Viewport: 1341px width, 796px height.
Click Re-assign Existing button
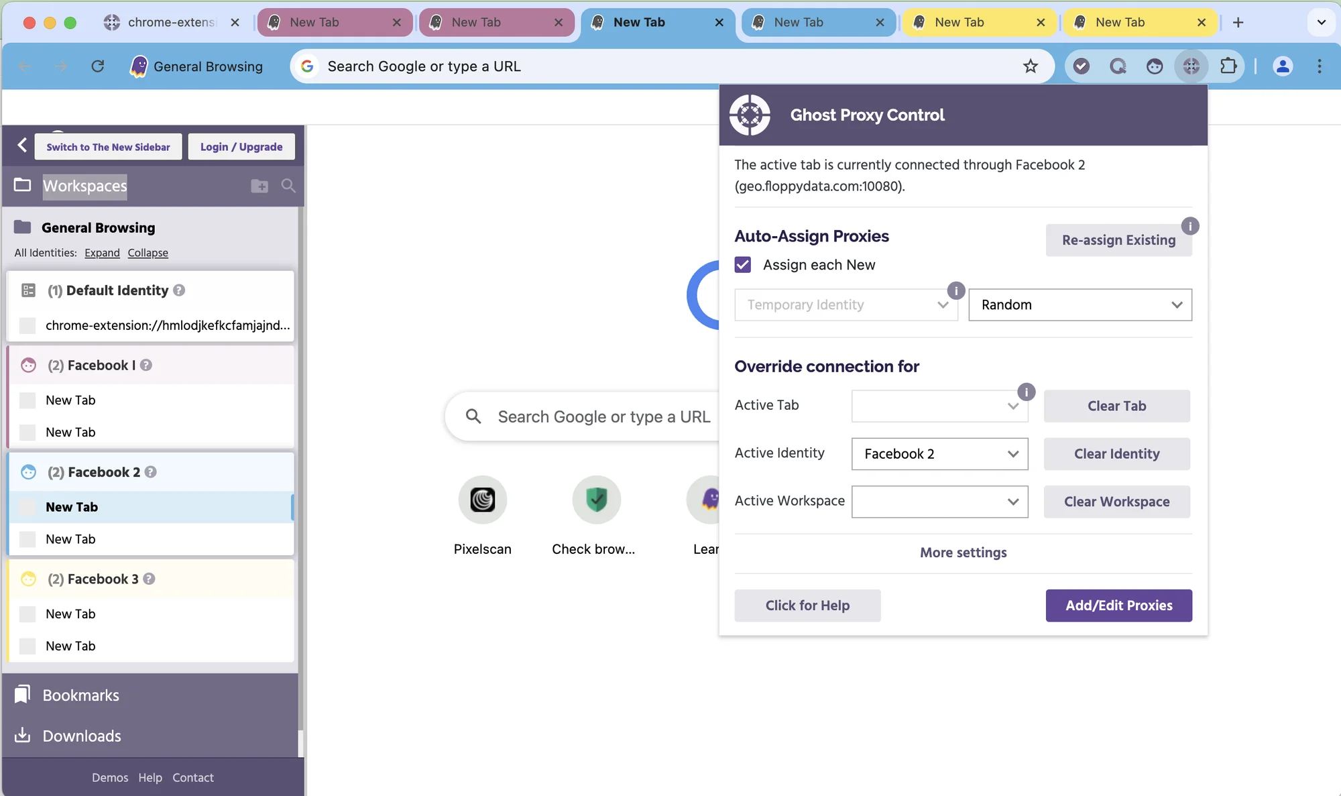1118,240
